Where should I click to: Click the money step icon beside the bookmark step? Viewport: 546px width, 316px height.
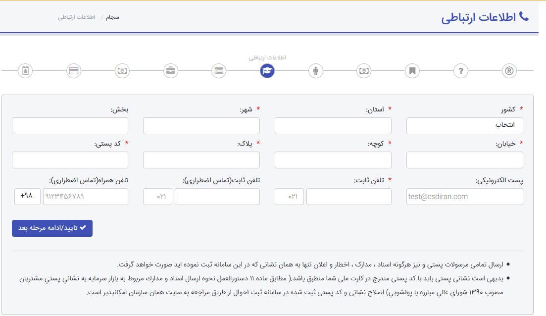pos(364,71)
